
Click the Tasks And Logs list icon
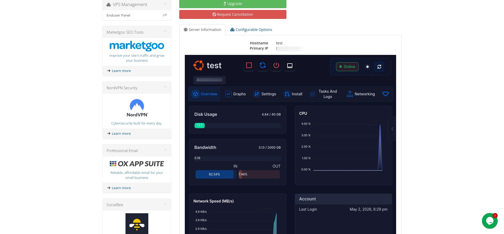point(313,94)
